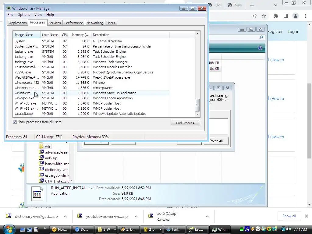Image resolution: width=312 pixels, height=234 pixels.
Task: Switch to the Networking tab
Action: pyautogui.click(x=95, y=23)
